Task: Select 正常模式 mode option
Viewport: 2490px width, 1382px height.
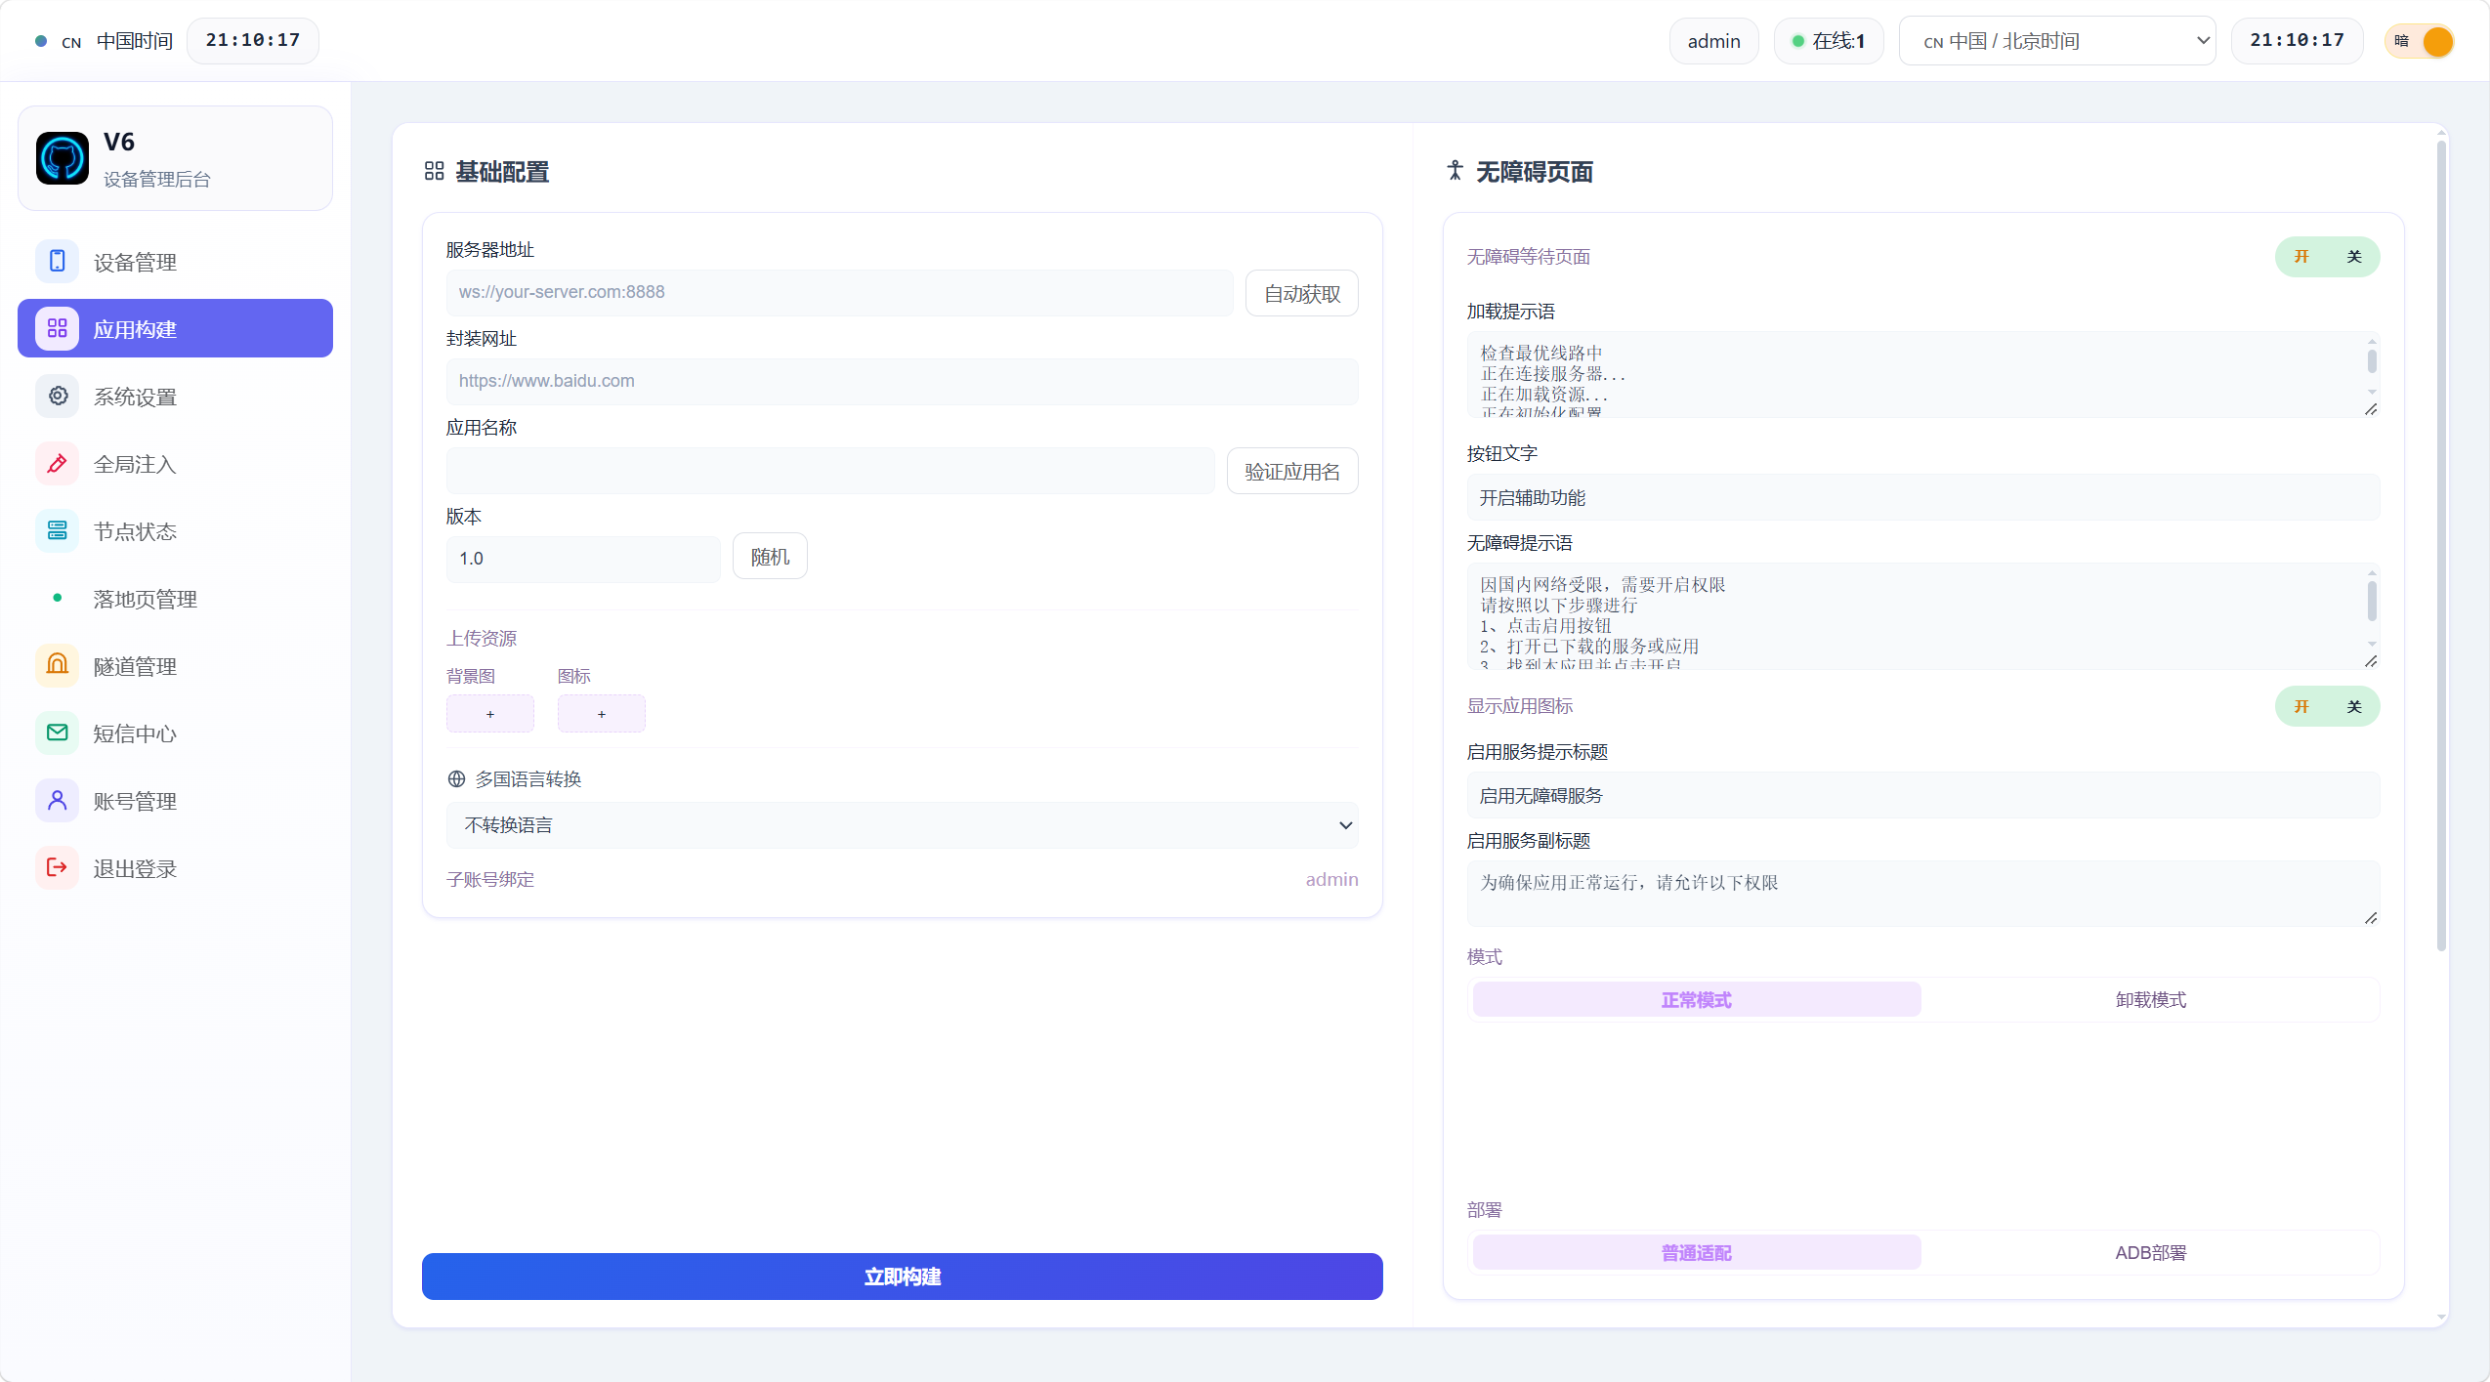Action: 1697,1000
